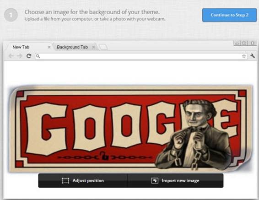
Task: Choose Import new image option
Action: click(176, 180)
